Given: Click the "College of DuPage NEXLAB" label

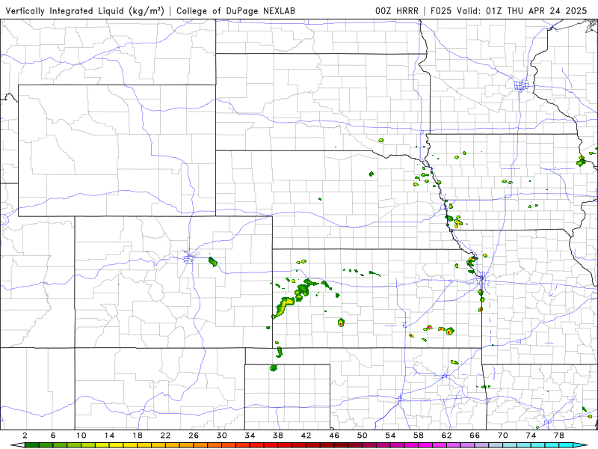Looking at the screenshot, I should tap(235, 10).
